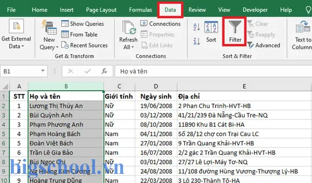Image resolution: width=312 pixels, height=183 pixels.
Task: Click date cell 19/06/2008
Action: pyautogui.click(x=156, y=106)
